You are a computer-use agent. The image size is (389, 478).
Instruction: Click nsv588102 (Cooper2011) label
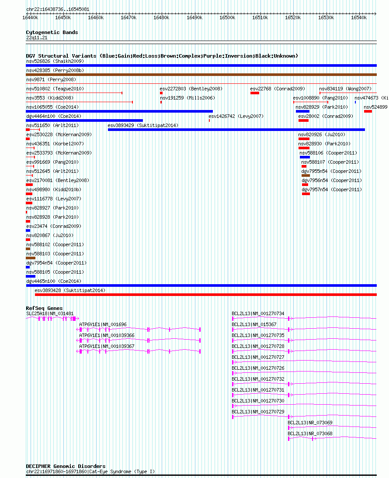(x=55, y=244)
